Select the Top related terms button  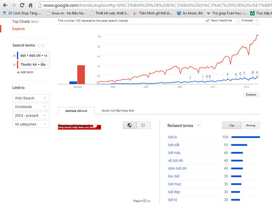tap(232, 125)
